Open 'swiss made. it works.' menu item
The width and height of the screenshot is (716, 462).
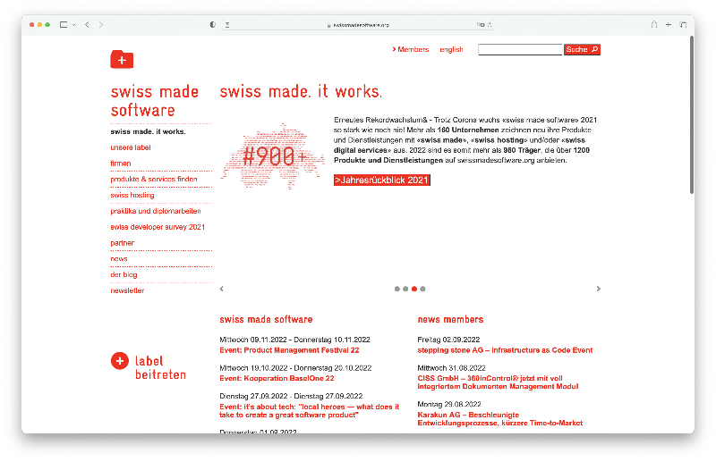point(148,131)
